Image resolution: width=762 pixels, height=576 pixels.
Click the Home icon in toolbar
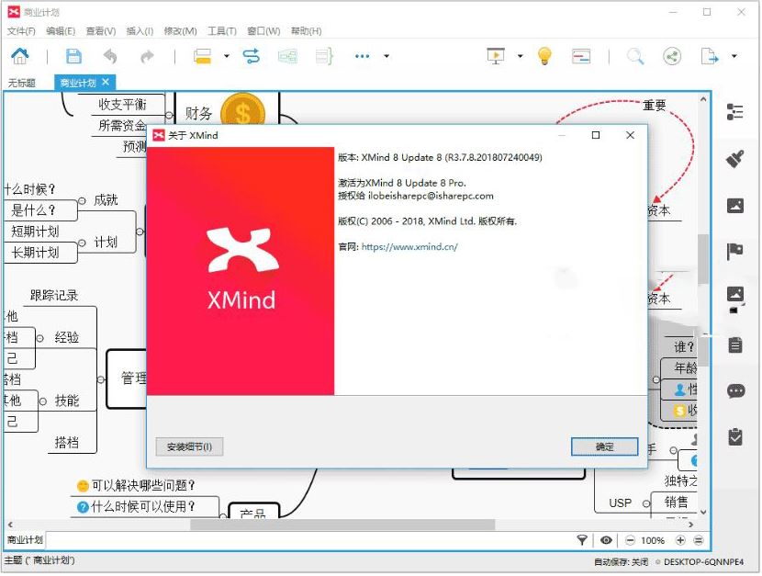tap(19, 56)
